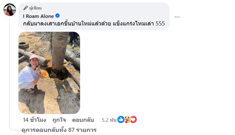This screenshot has width=235, height=135.
Task: Open the 14 ชั่วโมง timestamp link
Action: click(x=34, y=120)
